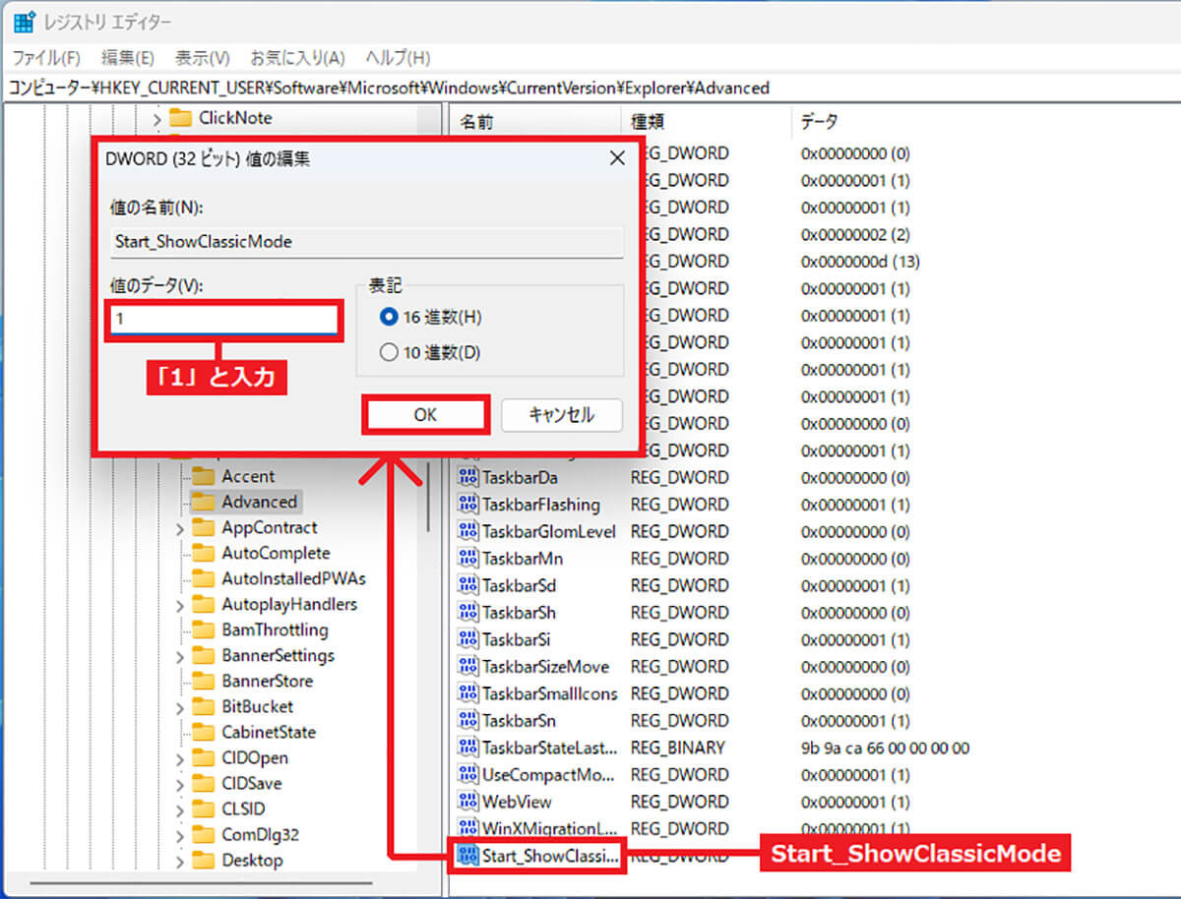
Task: Open the ファイル(F) menu
Action: point(46,58)
